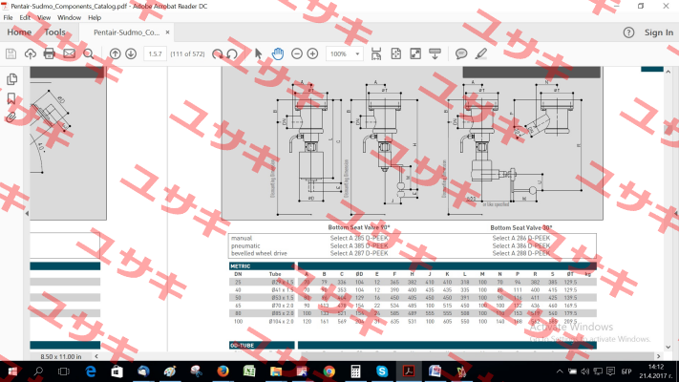Click the fit one full page icon
Image resolution: width=679 pixels, height=382 pixels.
395,53
